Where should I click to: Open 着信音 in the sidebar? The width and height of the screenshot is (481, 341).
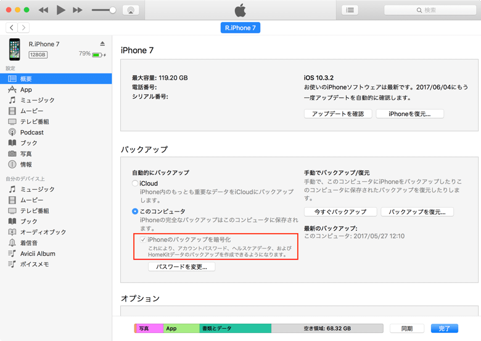[x=56, y=243]
